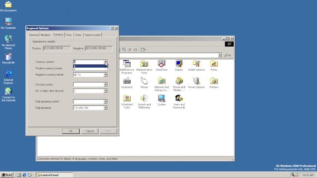Open the Administrative Tools icon
This screenshot has width=317, height=178.
[x=144, y=67]
